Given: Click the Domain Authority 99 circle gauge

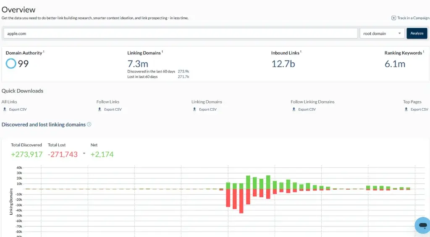Looking at the screenshot, I should (x=11, y=64).
